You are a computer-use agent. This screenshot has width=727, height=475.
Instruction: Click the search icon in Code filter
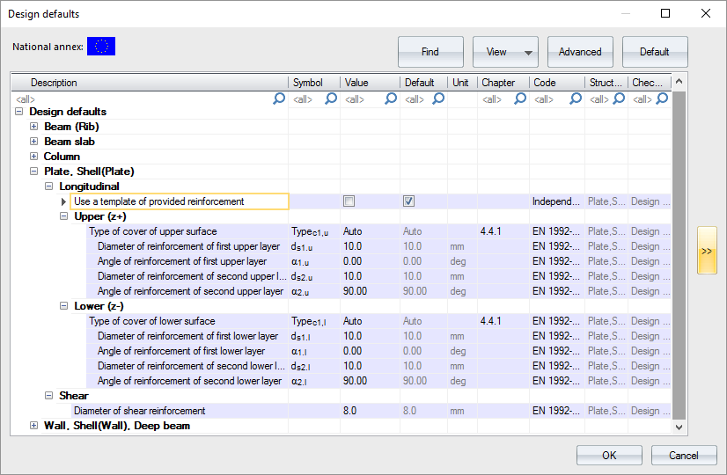(575, 99)
